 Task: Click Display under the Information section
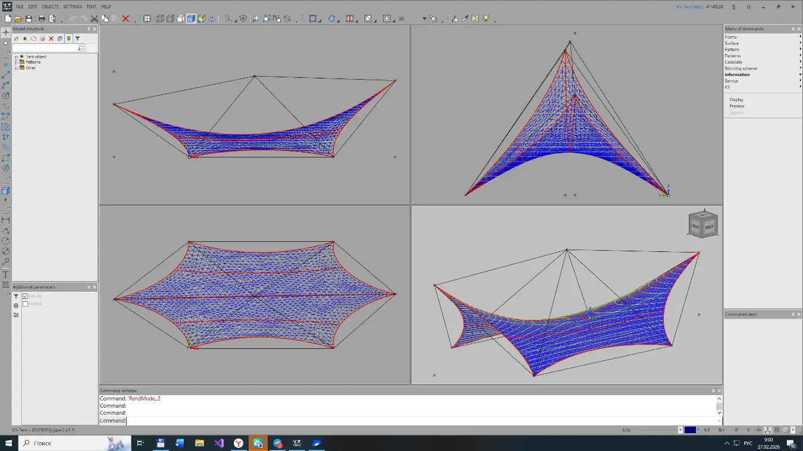[737, 99]
